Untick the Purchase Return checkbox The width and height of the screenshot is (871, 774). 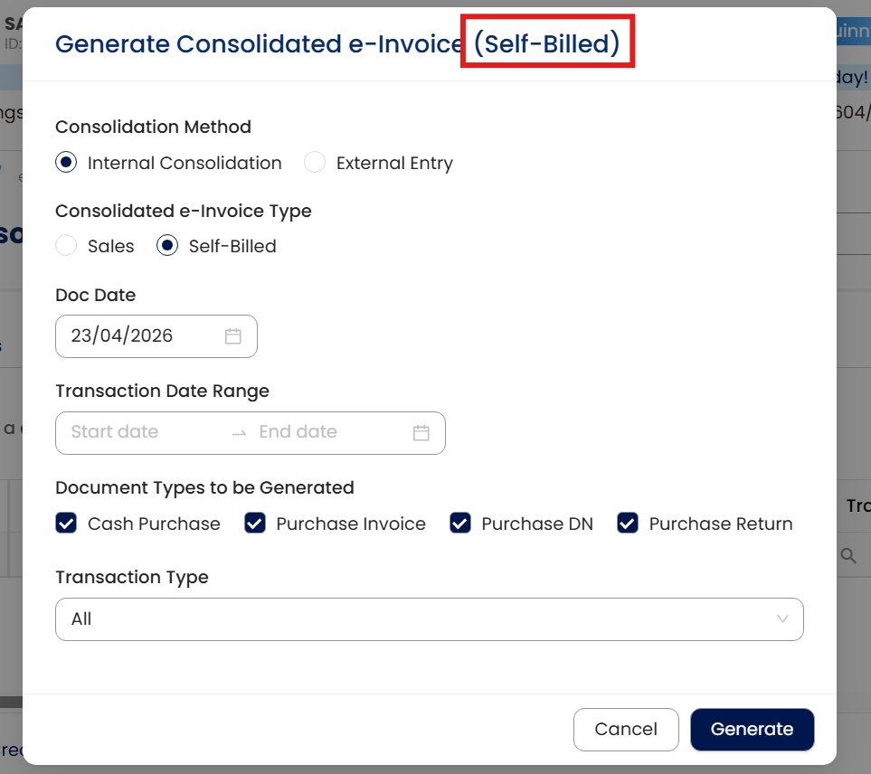628,524
